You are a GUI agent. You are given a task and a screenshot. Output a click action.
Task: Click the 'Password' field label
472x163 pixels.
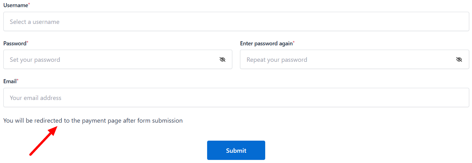(x=15, y=43)
